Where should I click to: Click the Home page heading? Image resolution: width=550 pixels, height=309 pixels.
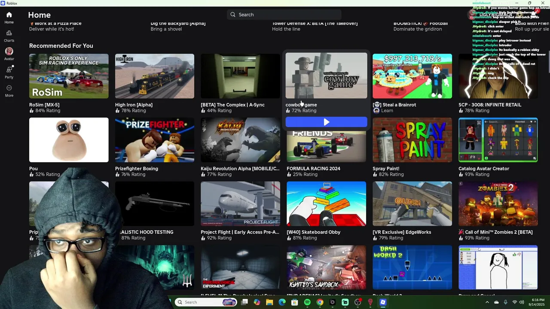[x=40, y=15]
